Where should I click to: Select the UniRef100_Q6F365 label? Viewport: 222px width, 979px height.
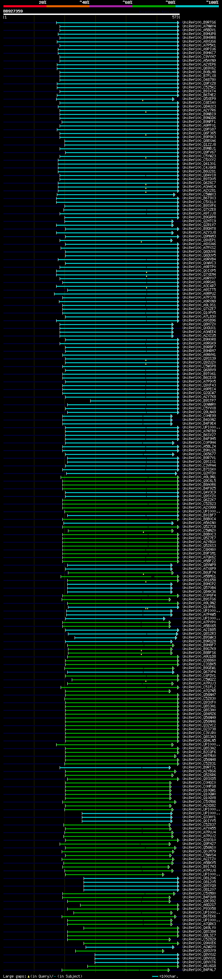[x=199, y=133]
